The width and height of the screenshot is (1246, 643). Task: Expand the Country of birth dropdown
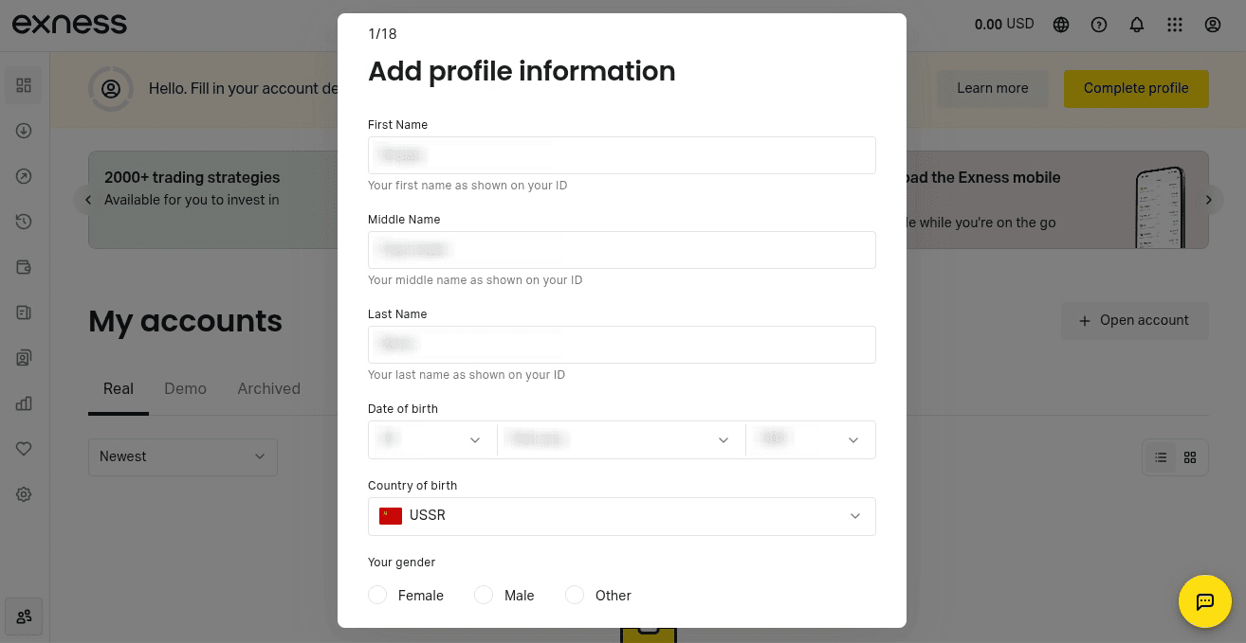click(622, 516)
